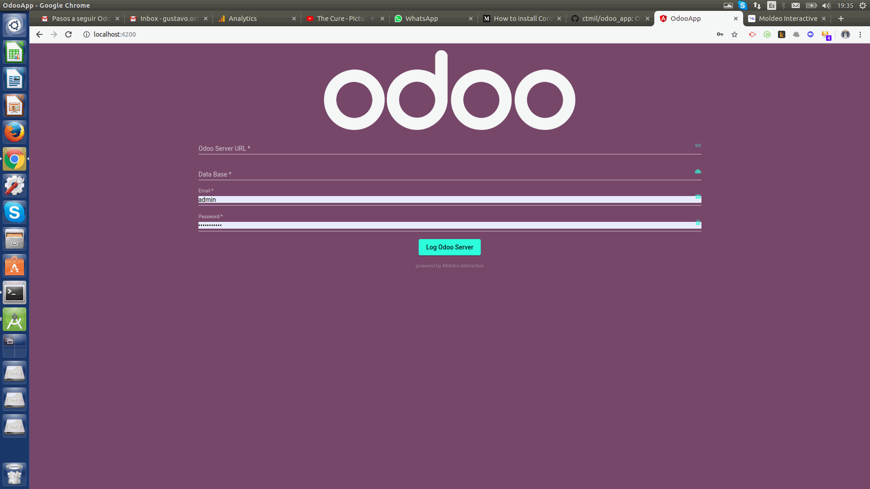Open the Chrome three-dot menu

860,34
